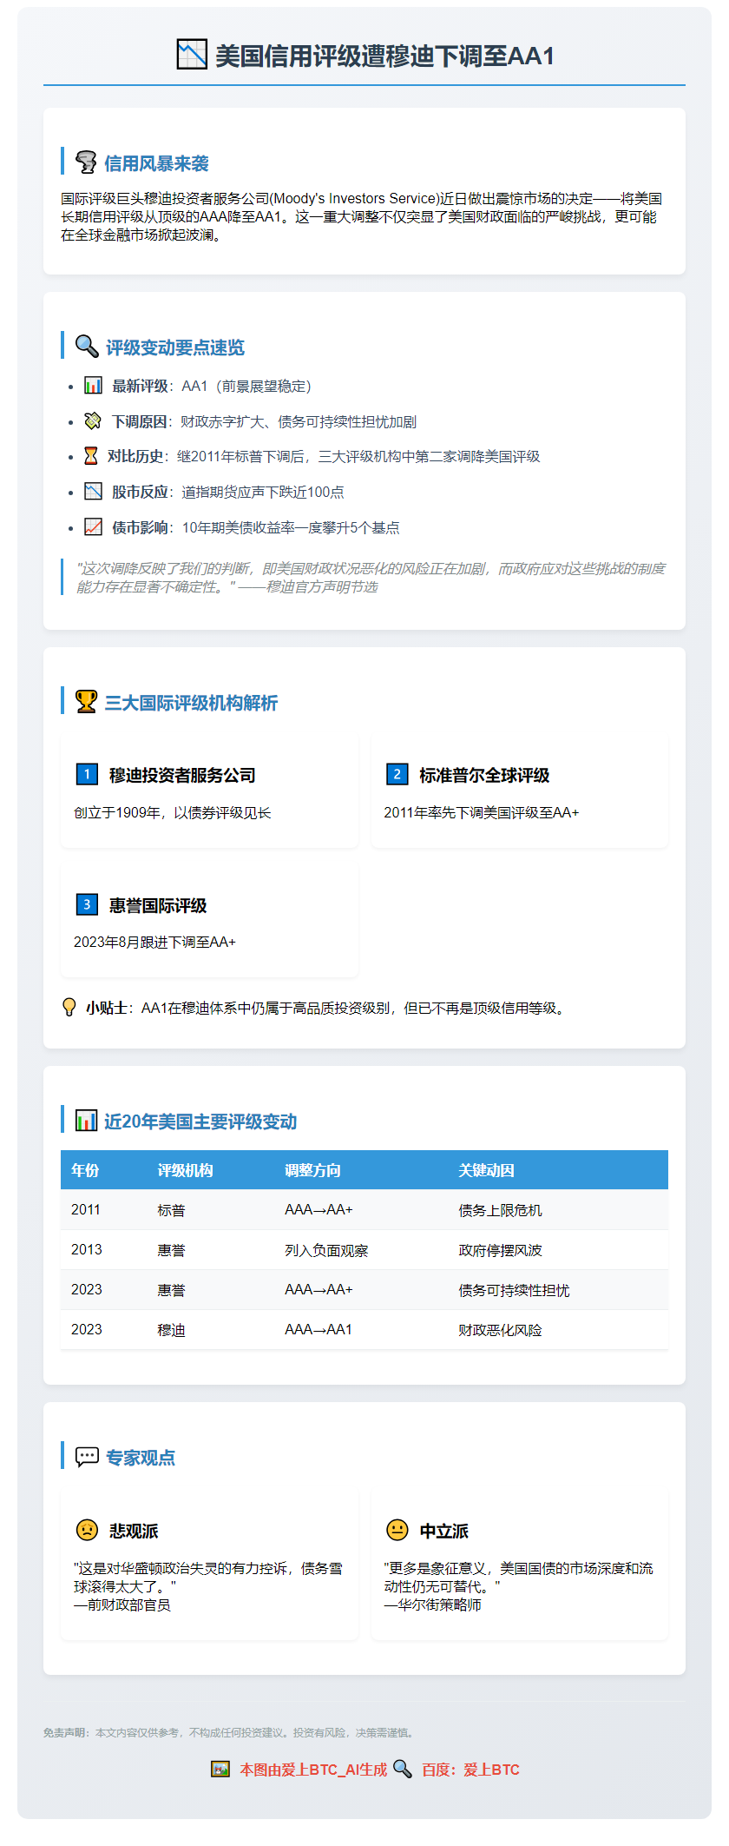Click the text 2011年率先下调美国评级至AA+

coord(482,812)
